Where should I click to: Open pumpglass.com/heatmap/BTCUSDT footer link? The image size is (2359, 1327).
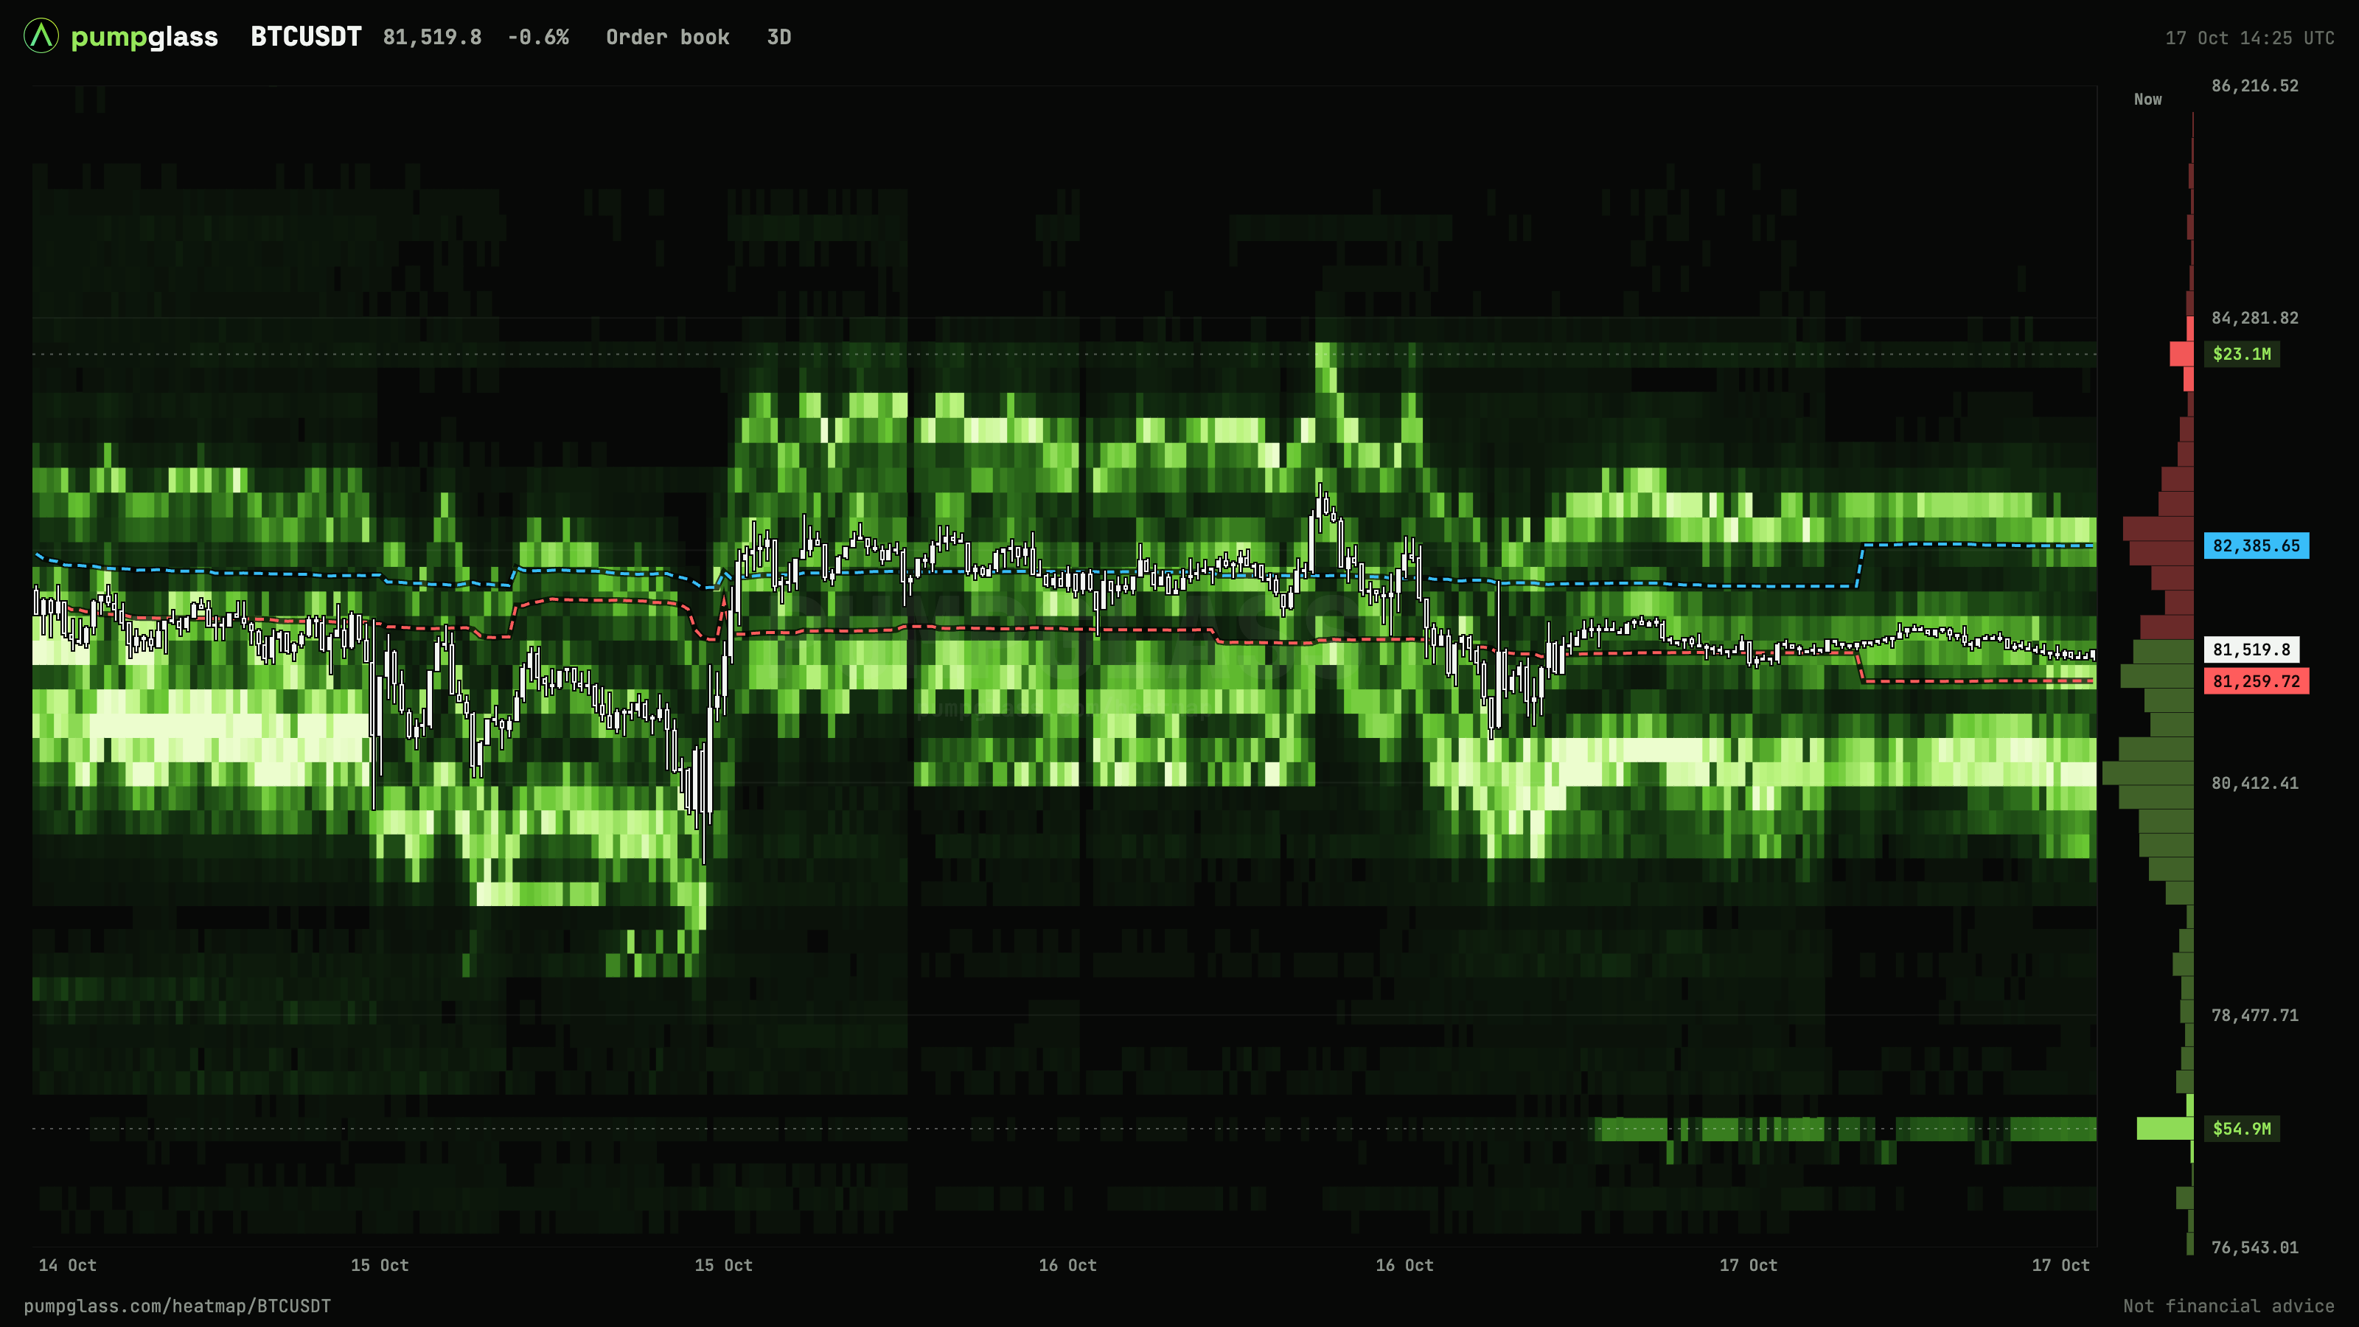tap(177, 1306)
